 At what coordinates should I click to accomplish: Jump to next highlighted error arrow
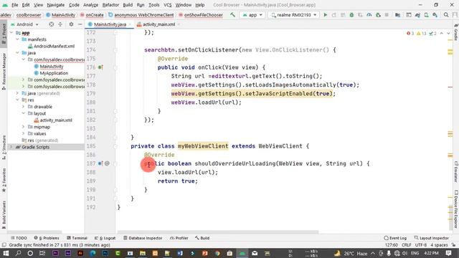pyautogui.click(x=448, y=34)
